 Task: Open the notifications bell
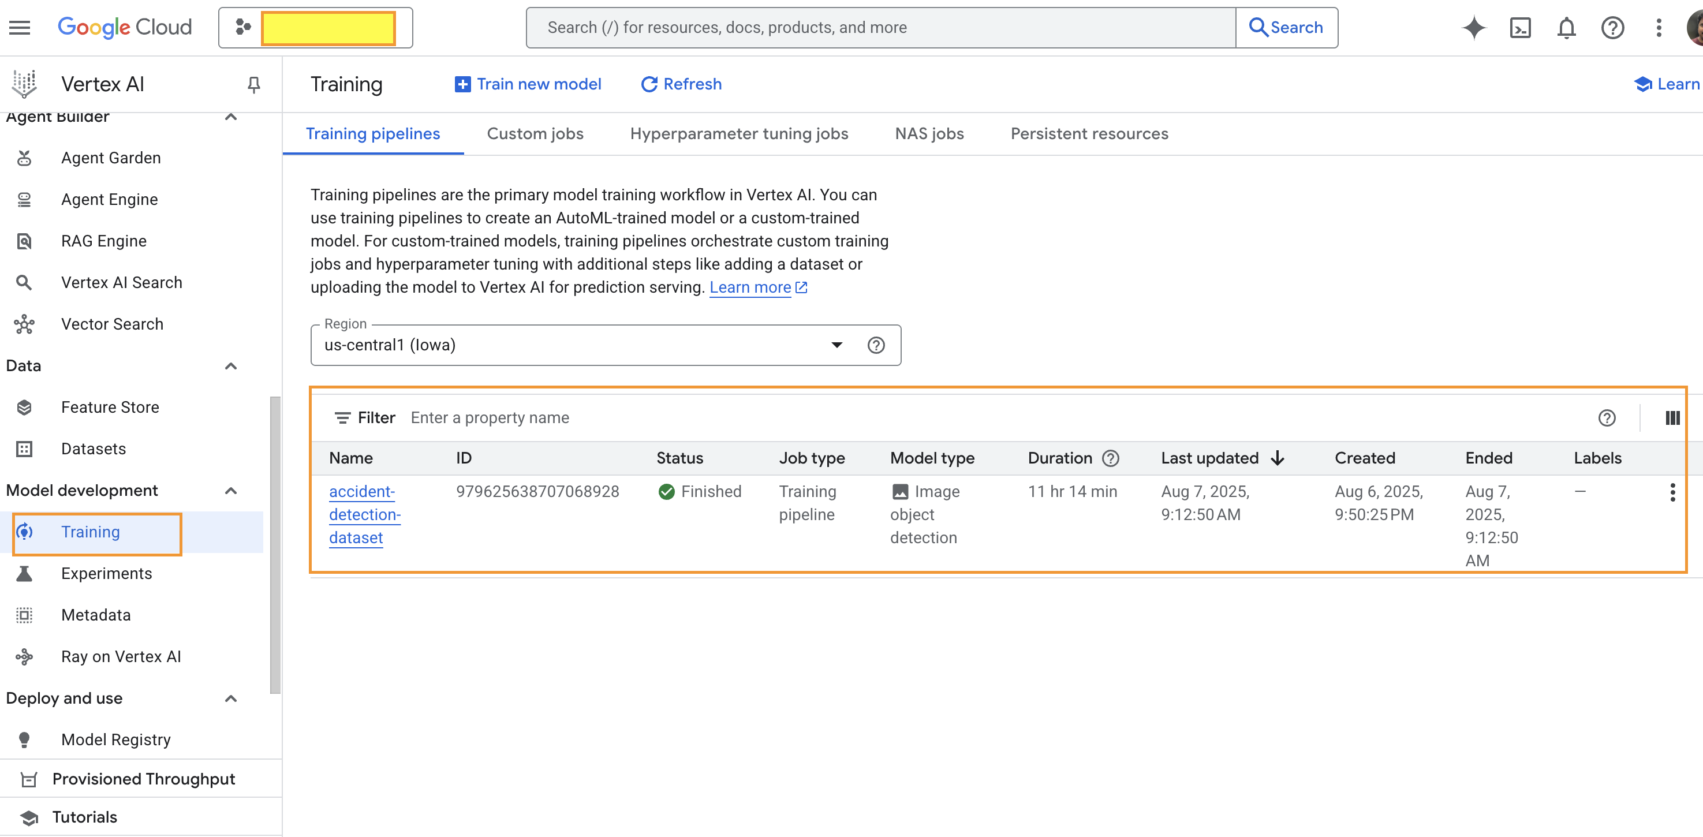1566,28
